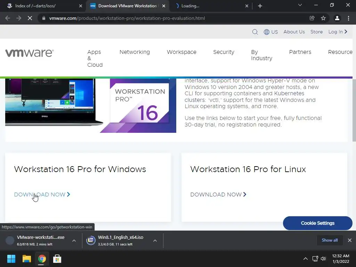This screenshot has height=267, width=356.
Task: Expand options for VMware-workstati....exe download
Action: [74, 241]
